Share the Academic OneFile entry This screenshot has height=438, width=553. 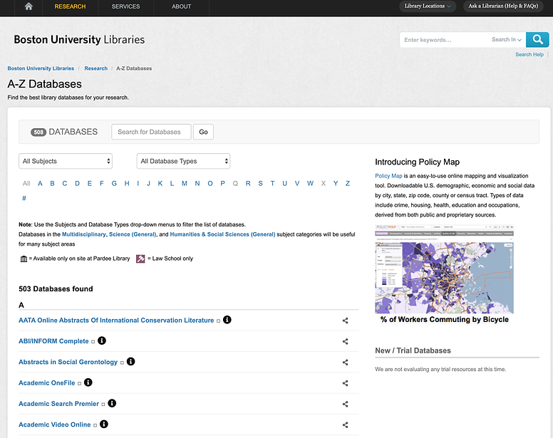click(x=346, y=383)
